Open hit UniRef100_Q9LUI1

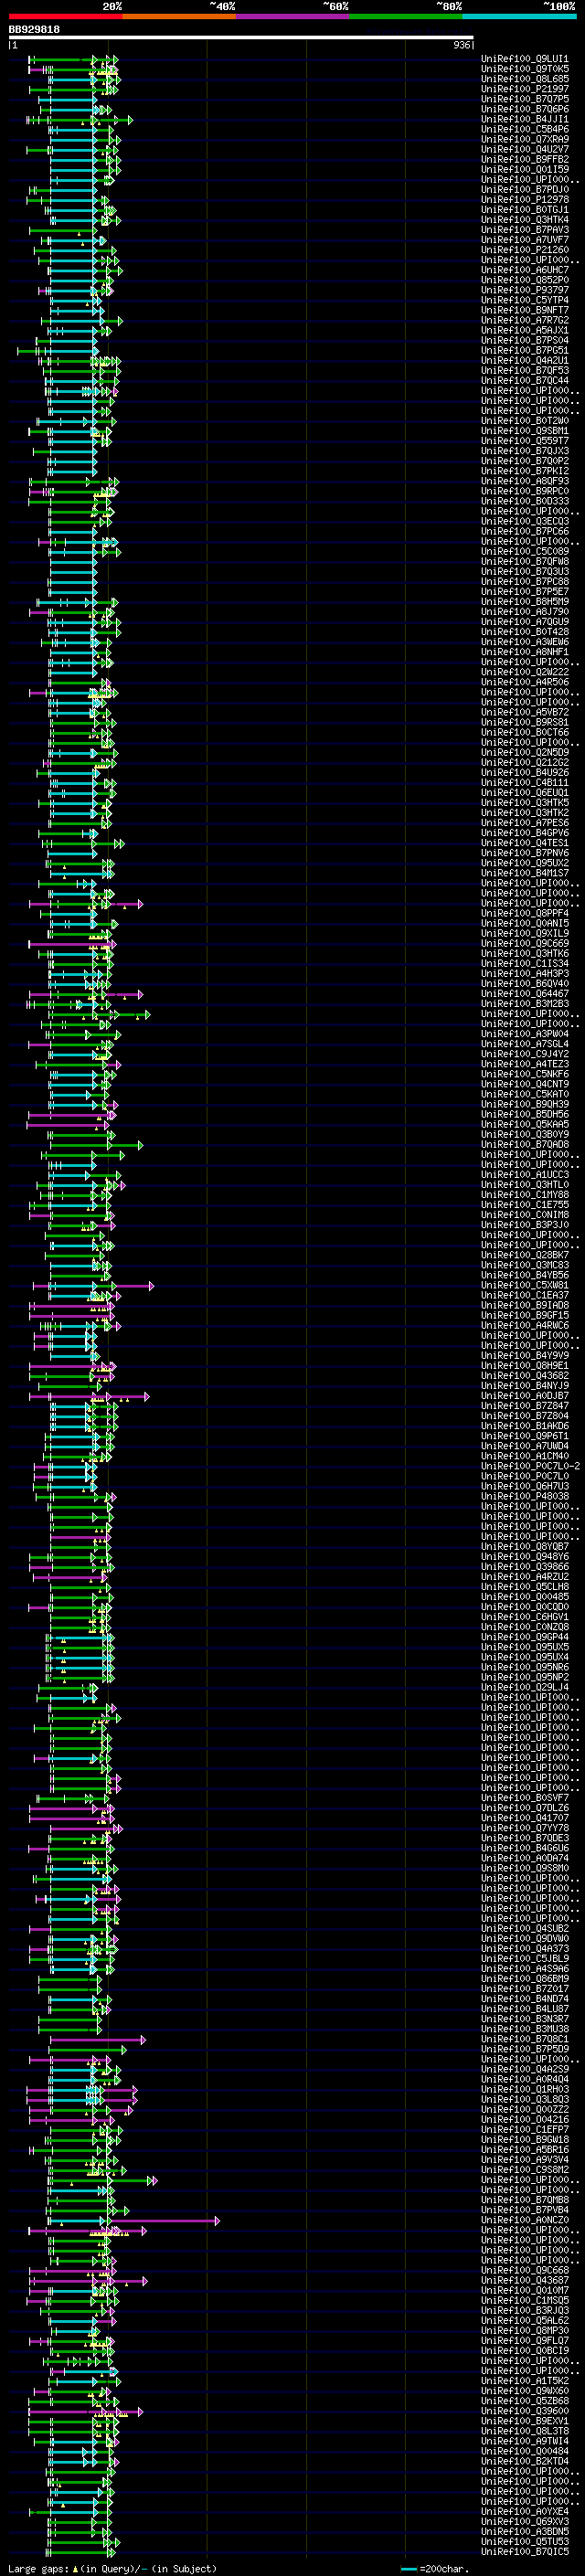[525, 59]
